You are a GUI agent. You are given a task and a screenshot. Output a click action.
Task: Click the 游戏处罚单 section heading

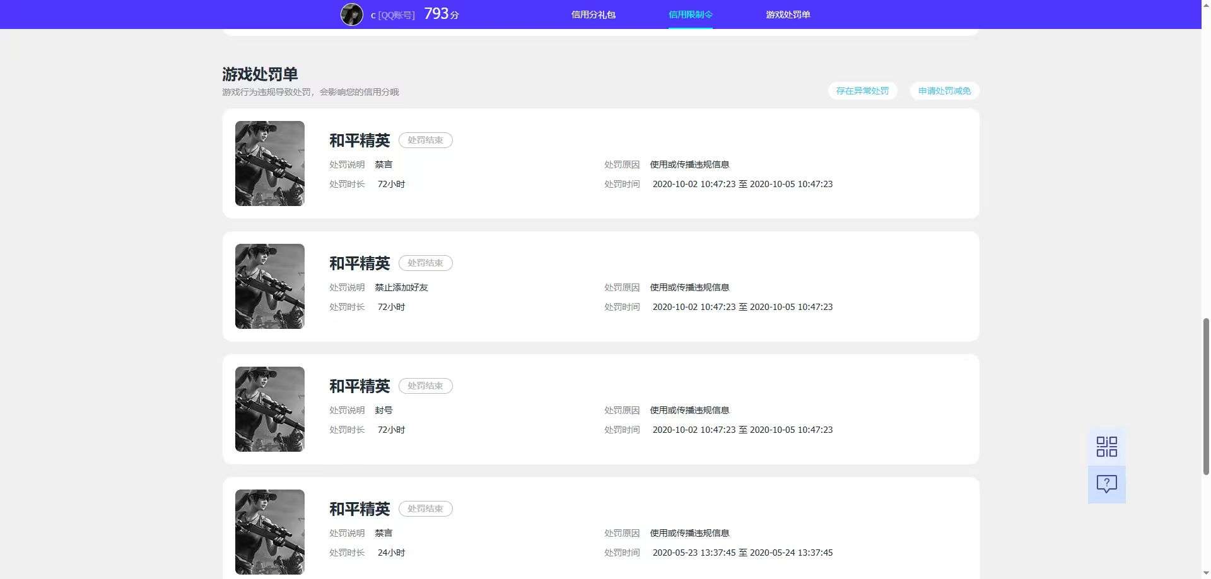tap(260, 74)
